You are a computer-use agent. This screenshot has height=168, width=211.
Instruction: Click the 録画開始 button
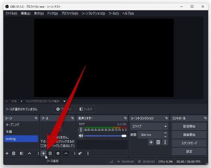coord(189,135)
